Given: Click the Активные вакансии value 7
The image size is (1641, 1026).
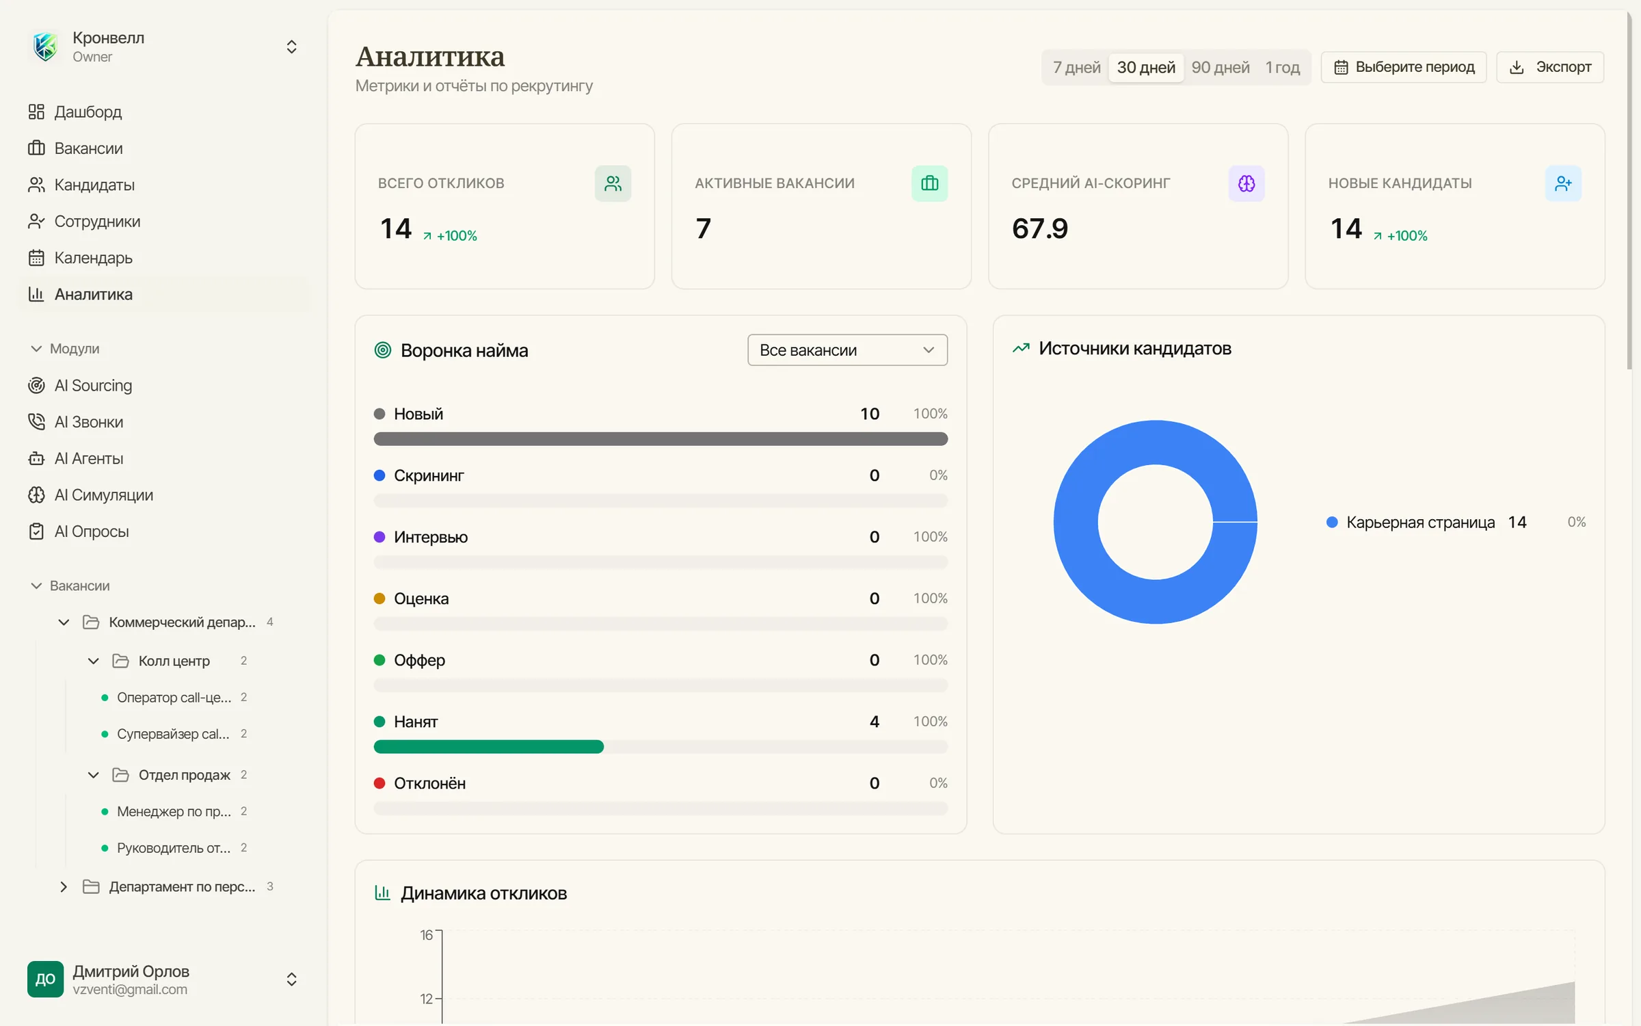Looking at the screenshot, I should pos(703,228).
